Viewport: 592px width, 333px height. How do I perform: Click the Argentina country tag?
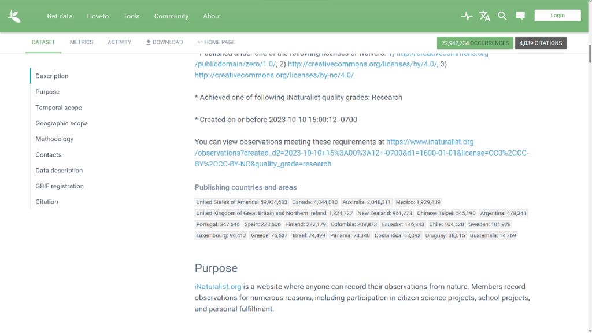504,213
